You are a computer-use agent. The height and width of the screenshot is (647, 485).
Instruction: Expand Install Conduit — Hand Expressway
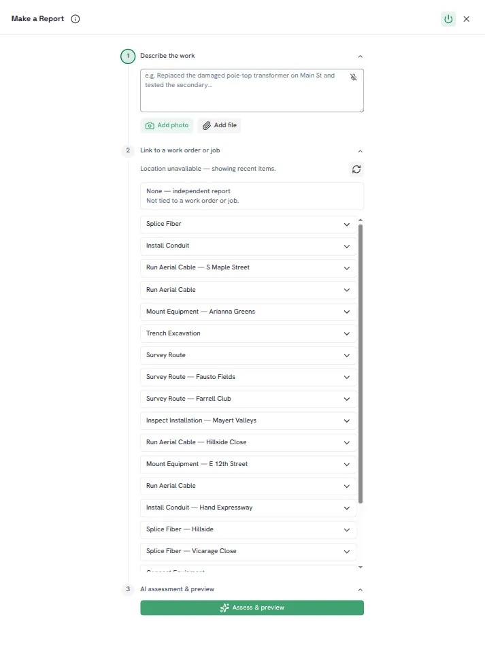click(248, 508)
